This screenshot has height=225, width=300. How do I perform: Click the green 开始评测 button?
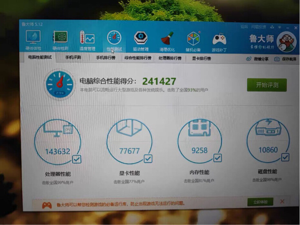[267, 85]
